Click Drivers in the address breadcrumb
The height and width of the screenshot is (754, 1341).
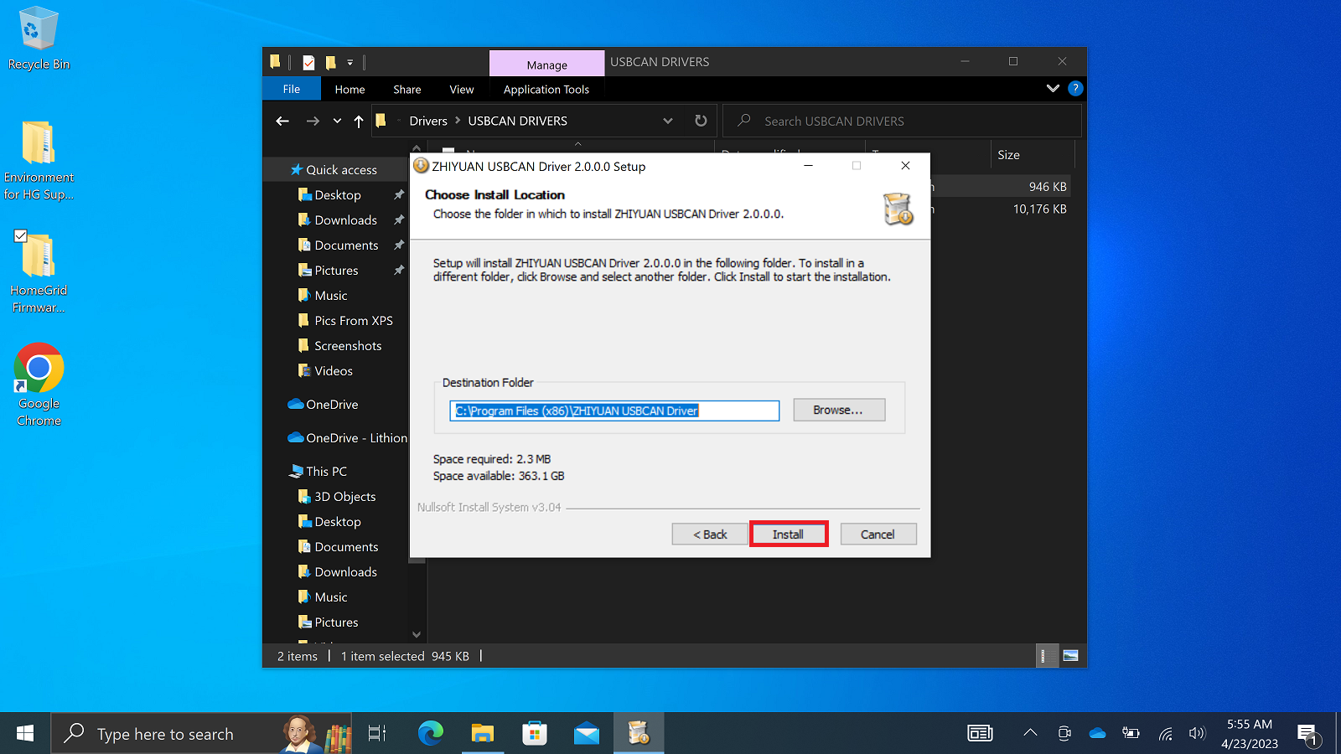(428, 121)
